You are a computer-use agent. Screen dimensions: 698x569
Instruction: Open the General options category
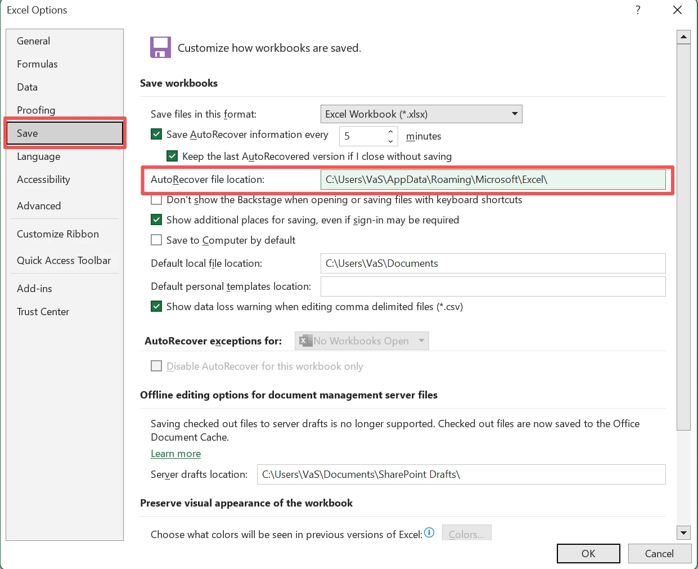pos(64,41)
